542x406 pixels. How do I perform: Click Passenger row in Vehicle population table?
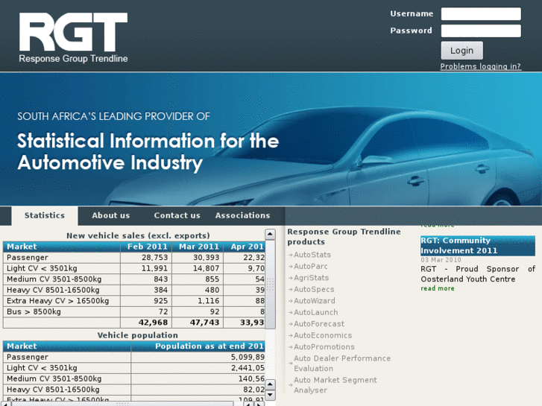pyautogui.click(x=133, y=357)
